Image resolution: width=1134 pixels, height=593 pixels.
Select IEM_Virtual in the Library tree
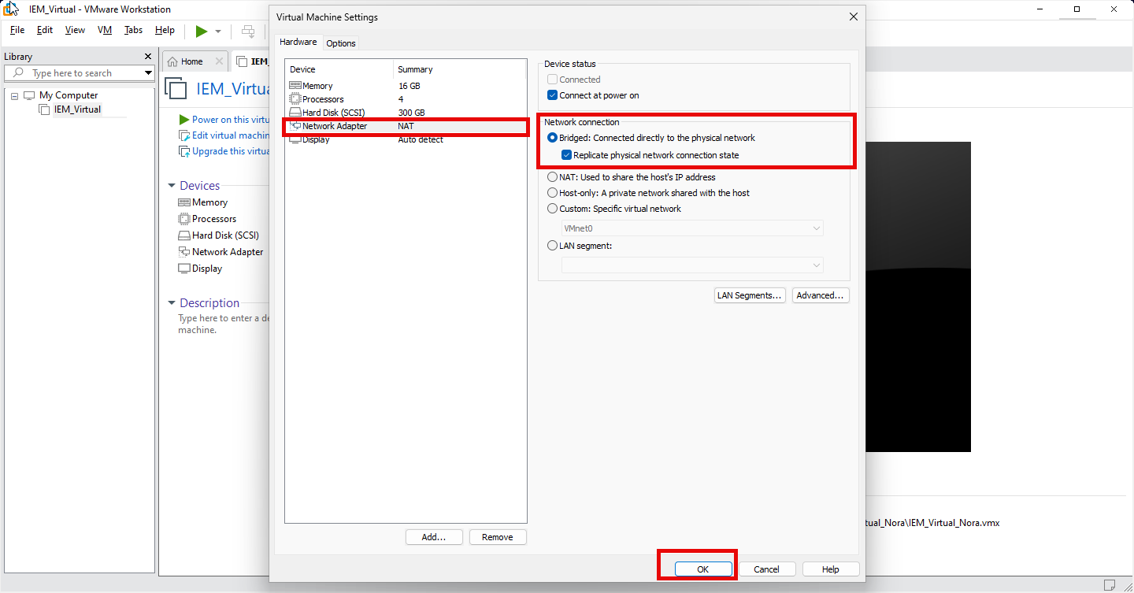pos(76,109)
